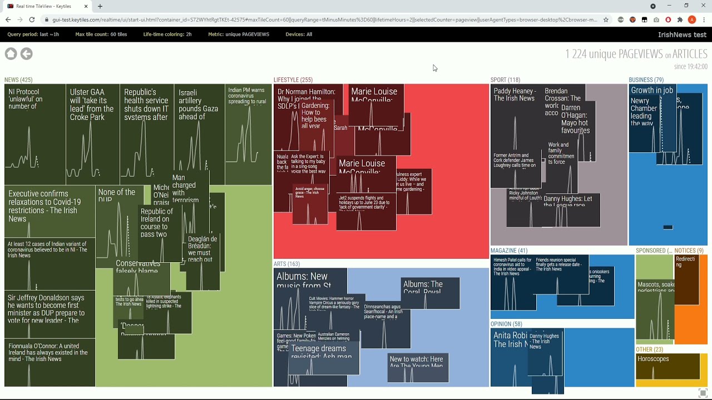Select the Indian variant cases in NI tile
The image size is (712, 400).
[x=50, y=264]
